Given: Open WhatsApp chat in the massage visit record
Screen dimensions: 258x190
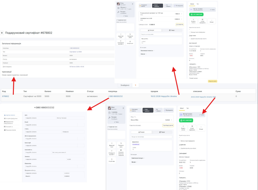Looking at the screenshot, I should tap(186, 120).
